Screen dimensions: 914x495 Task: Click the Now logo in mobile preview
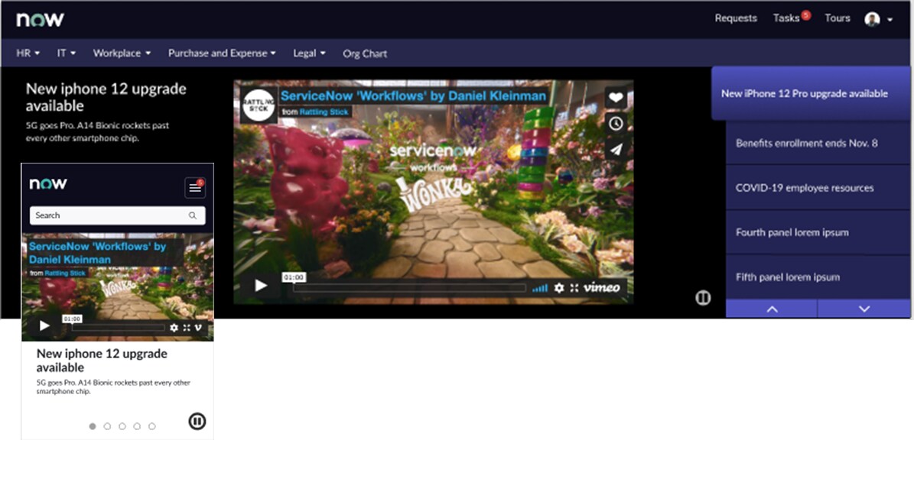(x=48, y=184)
